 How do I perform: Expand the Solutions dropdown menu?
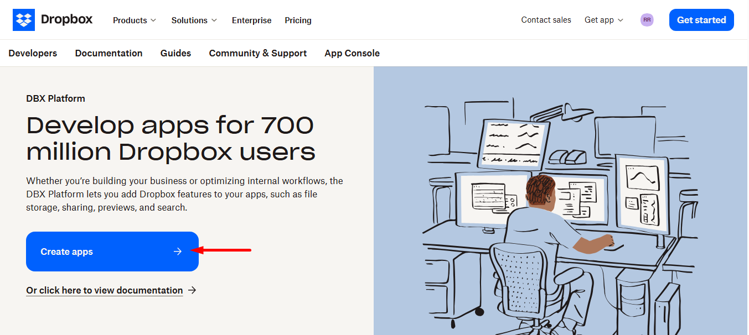[x=194, y=20]
